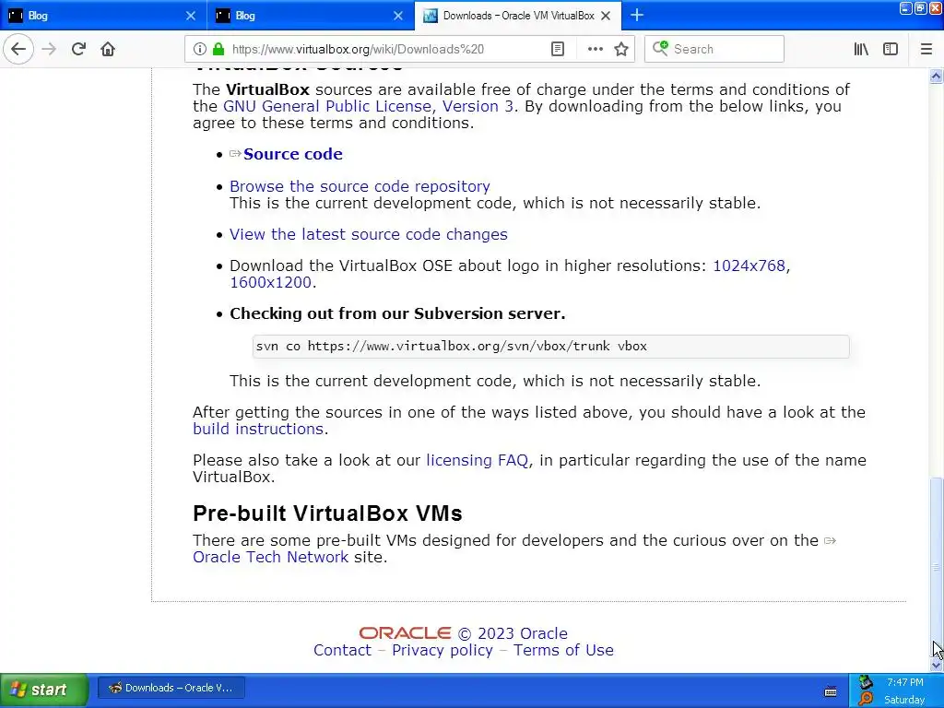Click the orange magnifier tray icon
Image resolution: width=944 pixels, height=708 pixels.
[866, 699]
